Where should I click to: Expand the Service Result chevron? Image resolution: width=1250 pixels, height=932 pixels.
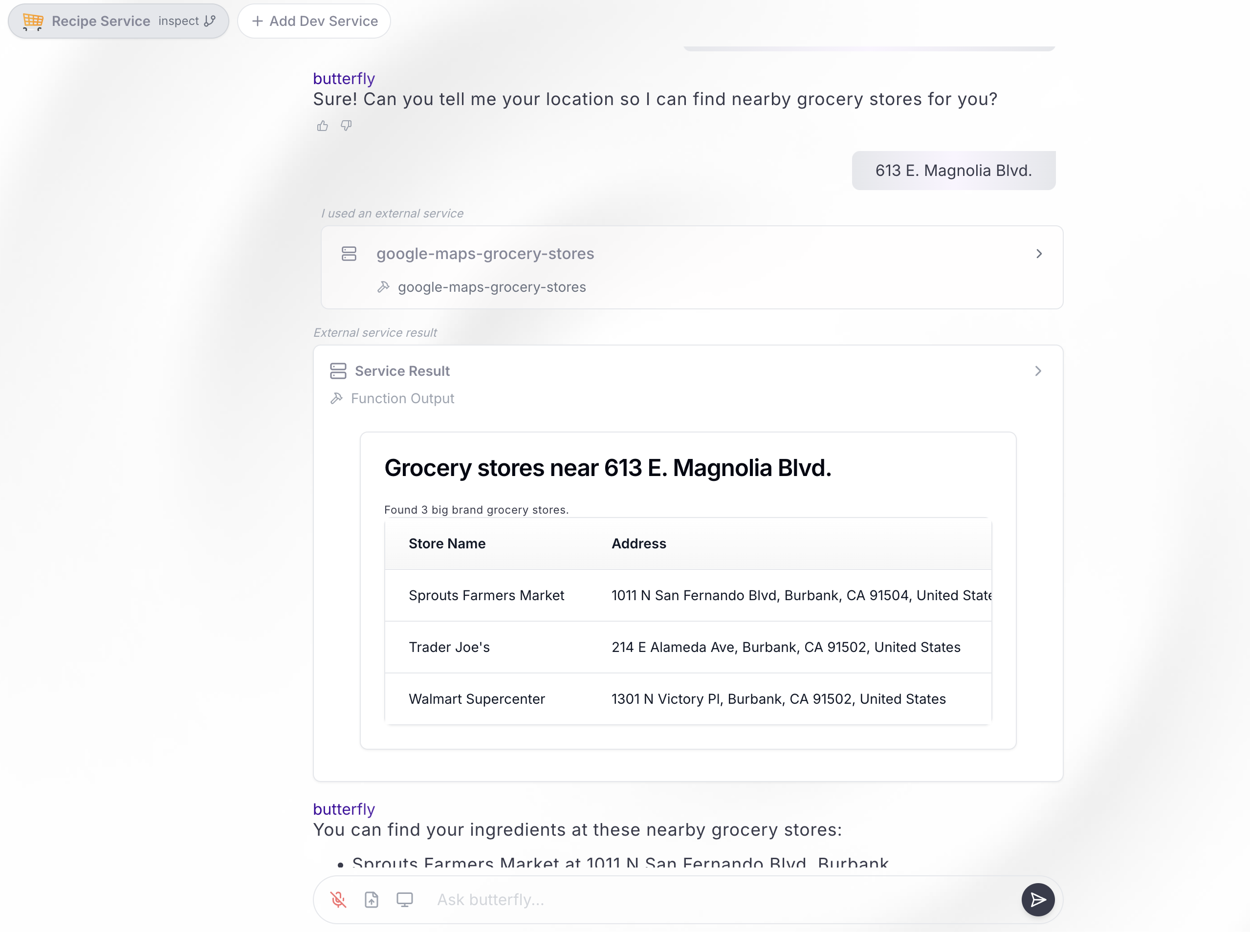point(1037,370)
